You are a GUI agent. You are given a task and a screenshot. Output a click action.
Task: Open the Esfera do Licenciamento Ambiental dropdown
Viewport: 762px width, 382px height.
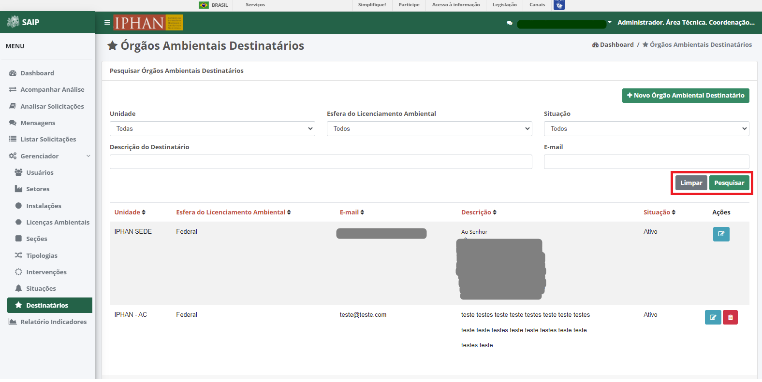tap(429, 128)
